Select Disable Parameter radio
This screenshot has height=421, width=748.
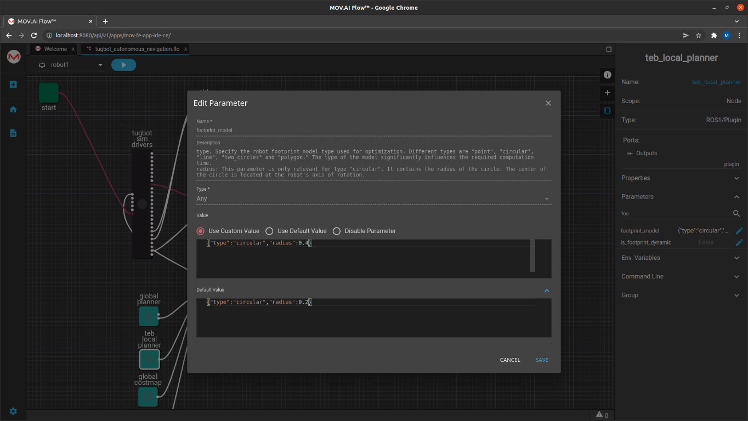pyautogui.click(x=337, y=231)
